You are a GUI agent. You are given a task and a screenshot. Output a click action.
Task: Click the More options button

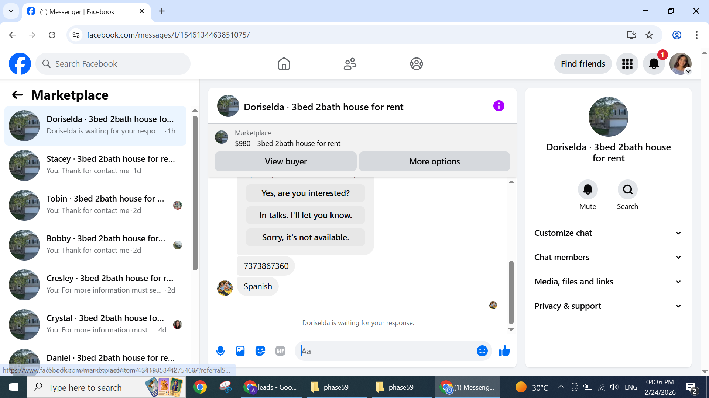click(434, 161)
